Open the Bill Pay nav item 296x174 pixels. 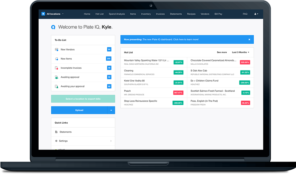(219, 14)
